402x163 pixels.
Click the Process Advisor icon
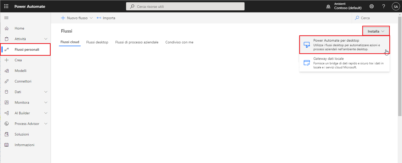click(7, 124)
